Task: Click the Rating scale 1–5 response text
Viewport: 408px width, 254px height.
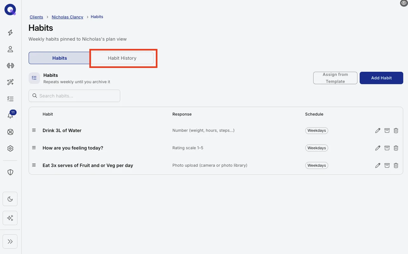Action: pos(188,148)
